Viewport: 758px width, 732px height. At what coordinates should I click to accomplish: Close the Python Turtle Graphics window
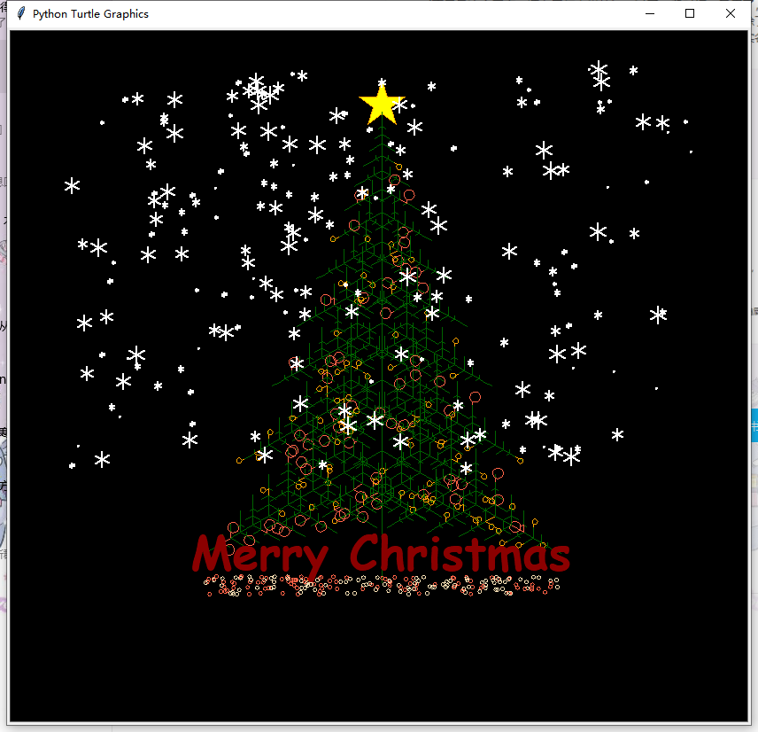coord(731,13)
